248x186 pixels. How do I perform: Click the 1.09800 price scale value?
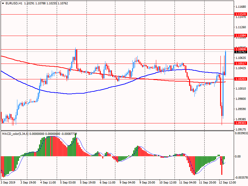pos(241,99)
